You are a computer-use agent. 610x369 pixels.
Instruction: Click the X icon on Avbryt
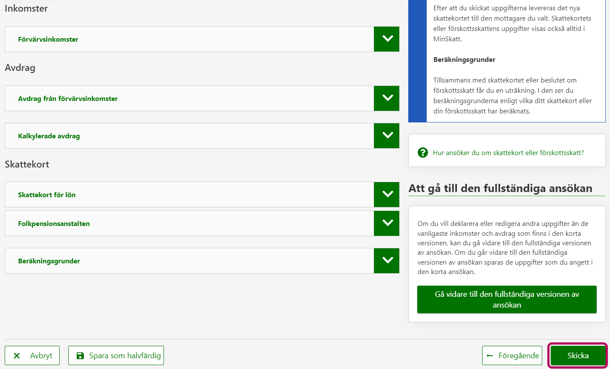pyautogui.click(x=17, y=356)
